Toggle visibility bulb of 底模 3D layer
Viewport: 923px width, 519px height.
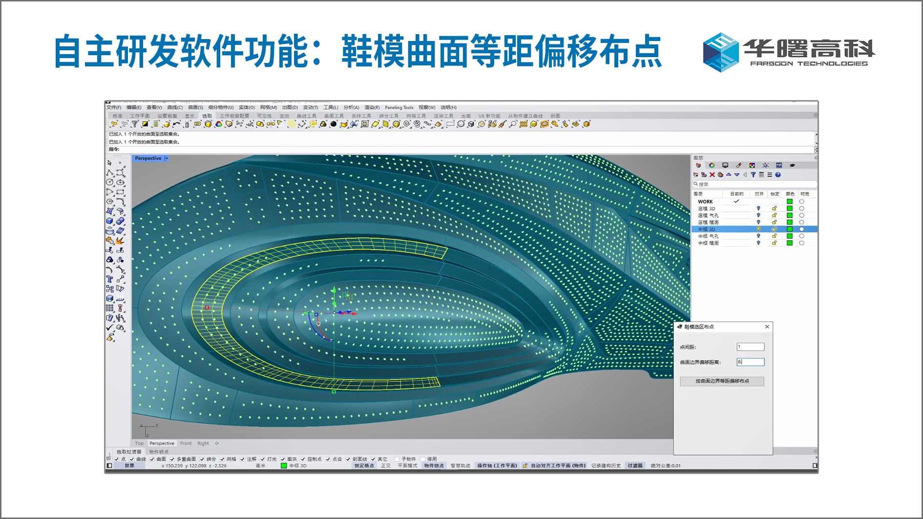758,208
